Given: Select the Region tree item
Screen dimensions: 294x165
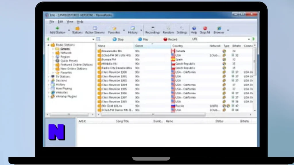Looking at the screenshot, I should tap(65, 57).
